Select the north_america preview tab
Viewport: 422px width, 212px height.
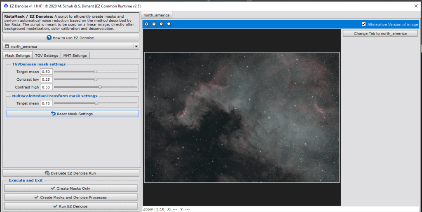click(157, 15)
